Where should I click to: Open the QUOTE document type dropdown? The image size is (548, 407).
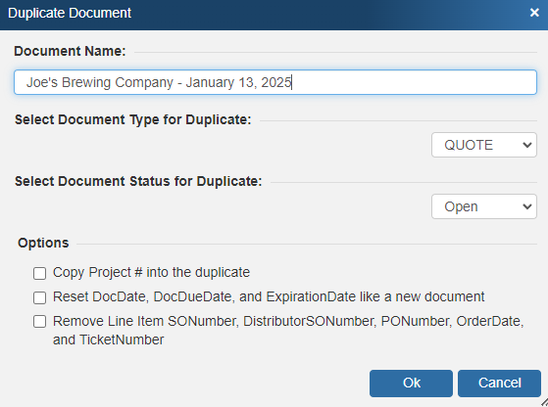coord(484,145)
